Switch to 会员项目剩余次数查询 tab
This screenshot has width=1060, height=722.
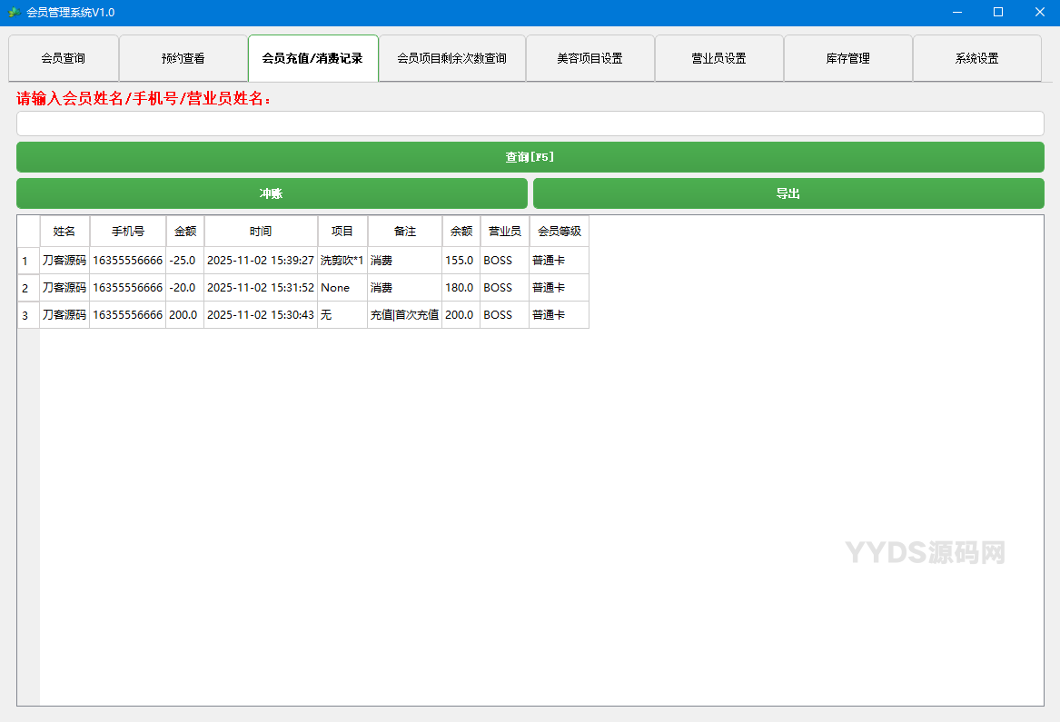(451, 57)
